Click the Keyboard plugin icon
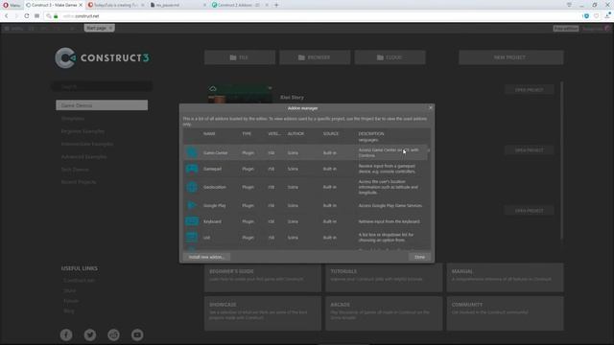614x345 pixels. coord(192,221)
